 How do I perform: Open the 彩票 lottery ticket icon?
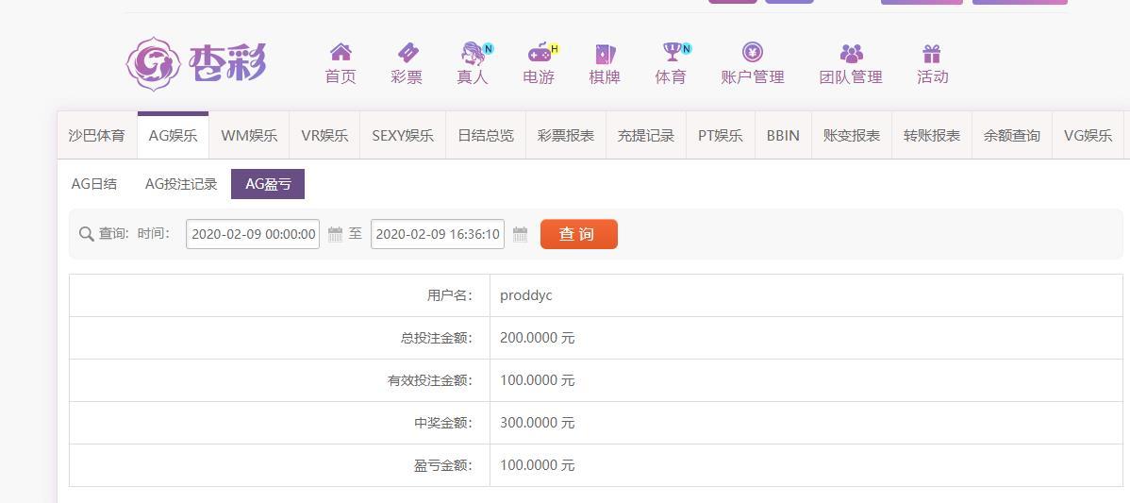pos(407,53)
